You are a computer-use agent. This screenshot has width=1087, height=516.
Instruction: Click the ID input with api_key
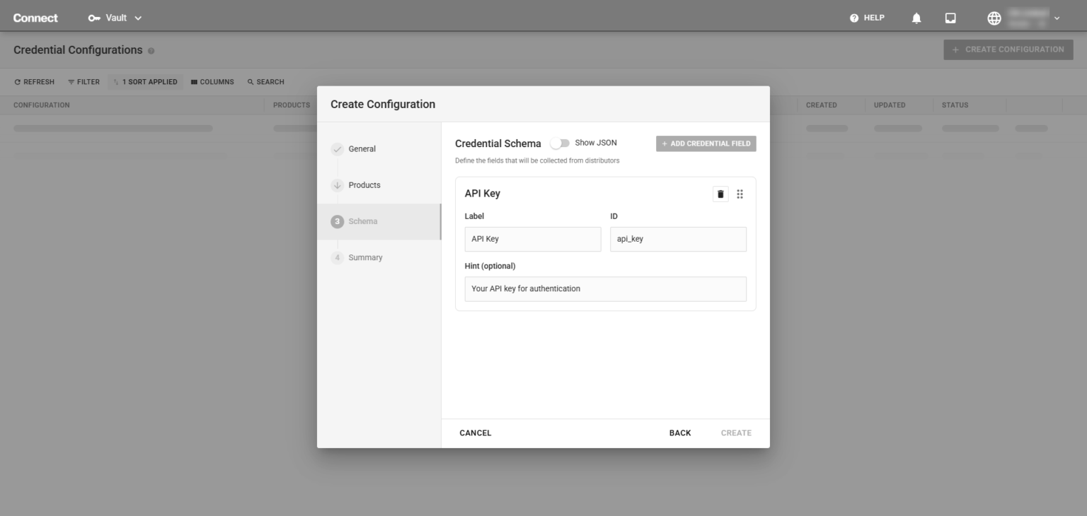(678, 239)
